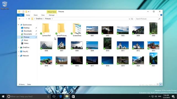Viewport: 177px width, 99px height.
Task: Open the File menu
Action: pos(20,15)
